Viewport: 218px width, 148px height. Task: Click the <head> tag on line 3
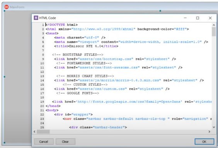(x=52, y=33)
